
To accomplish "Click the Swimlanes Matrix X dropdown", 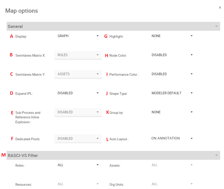I will click(x=78, y=55).
